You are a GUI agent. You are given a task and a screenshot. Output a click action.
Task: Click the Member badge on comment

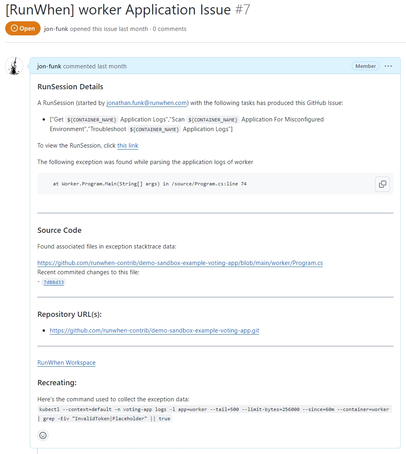point(365,66)
